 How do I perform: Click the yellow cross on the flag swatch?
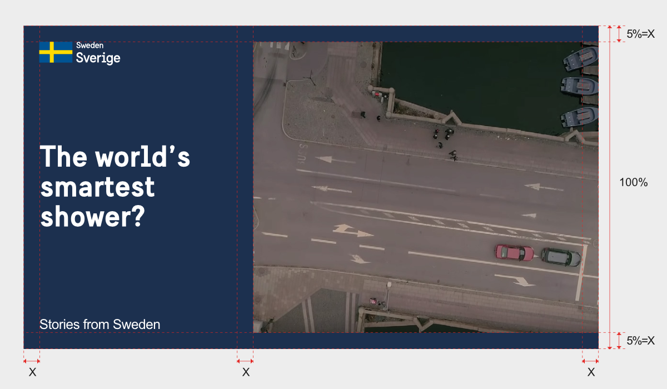[53, 53]
